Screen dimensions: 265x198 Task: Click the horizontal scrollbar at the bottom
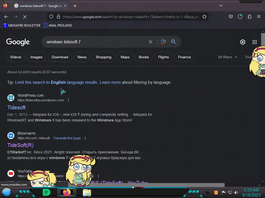coord(146,185)
